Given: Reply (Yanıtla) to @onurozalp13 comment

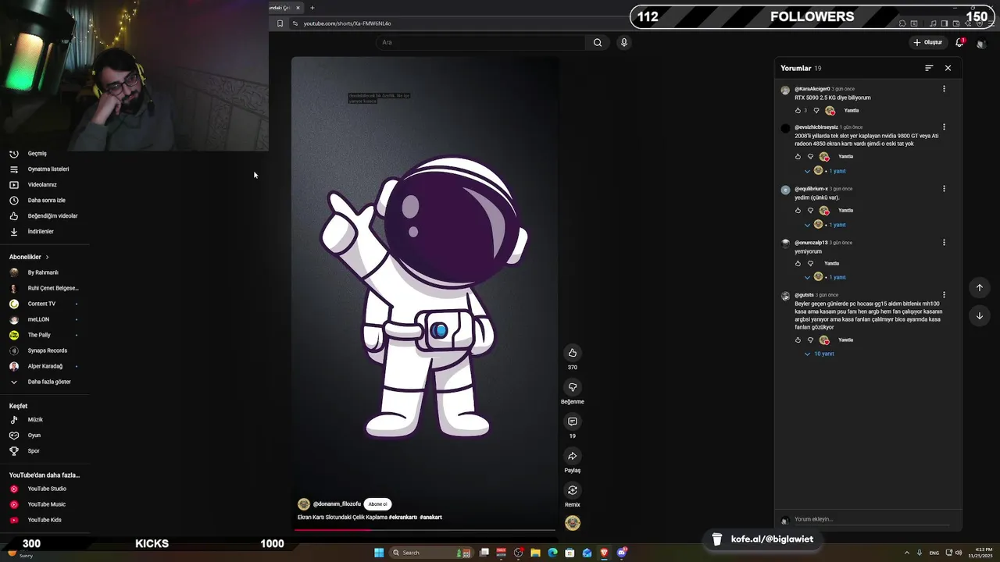Looking at the screenshot, I should [x=831, y=263].
